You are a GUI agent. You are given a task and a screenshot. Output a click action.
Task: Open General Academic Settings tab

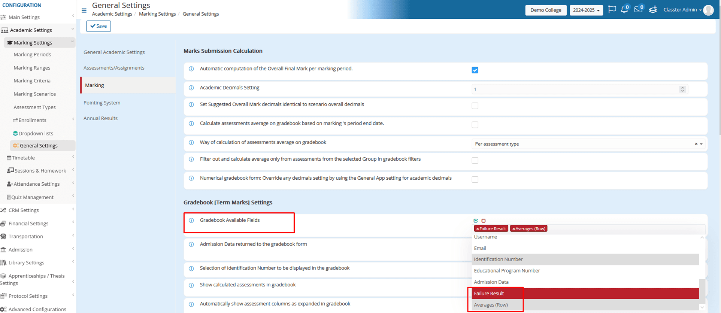(114, 52)
